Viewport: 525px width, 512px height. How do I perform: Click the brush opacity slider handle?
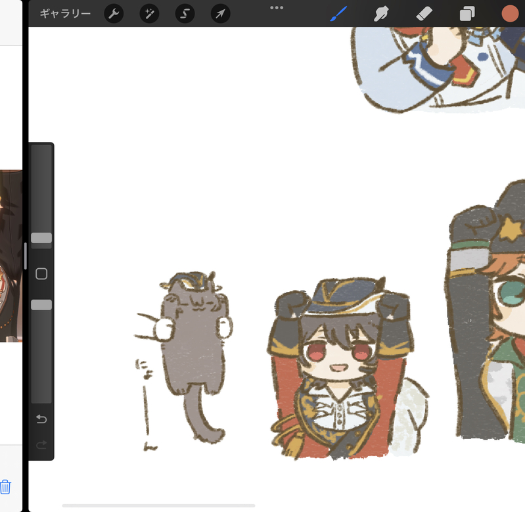pos(41,305)
